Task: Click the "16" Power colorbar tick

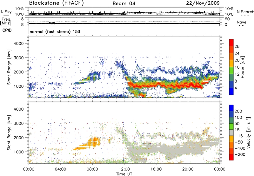Action: [237, 67]
